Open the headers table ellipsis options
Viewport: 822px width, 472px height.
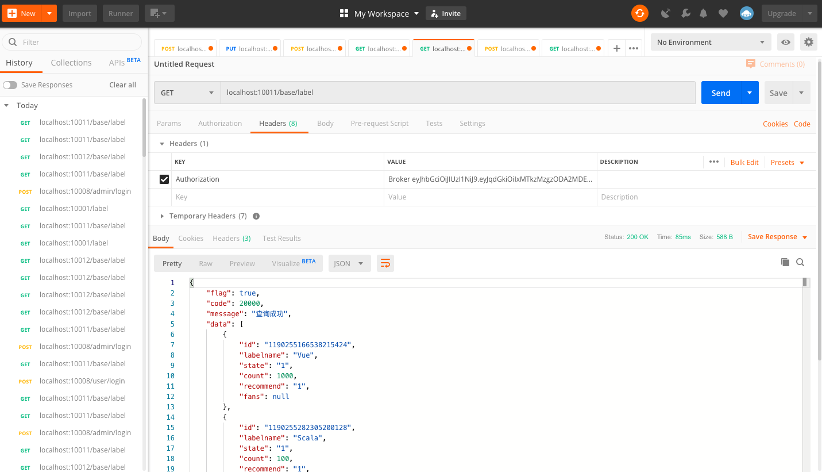click(714, 162)
